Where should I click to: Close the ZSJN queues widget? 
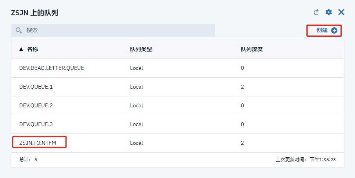click(x=341, y=12)
